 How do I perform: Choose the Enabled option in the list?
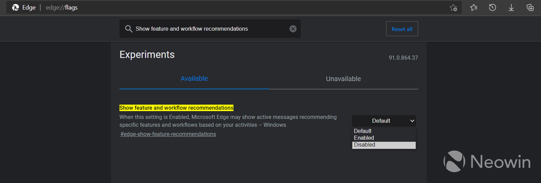click(384, 138)
